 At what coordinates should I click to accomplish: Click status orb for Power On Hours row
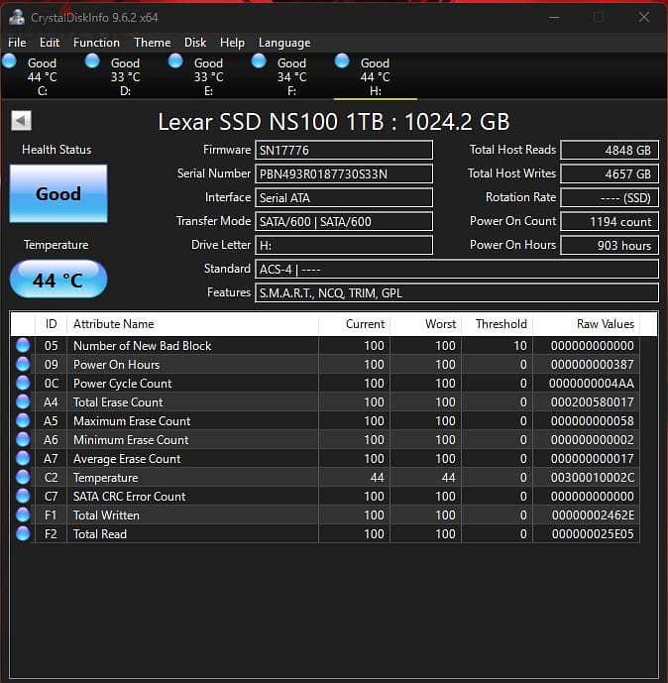click(23, 364)
